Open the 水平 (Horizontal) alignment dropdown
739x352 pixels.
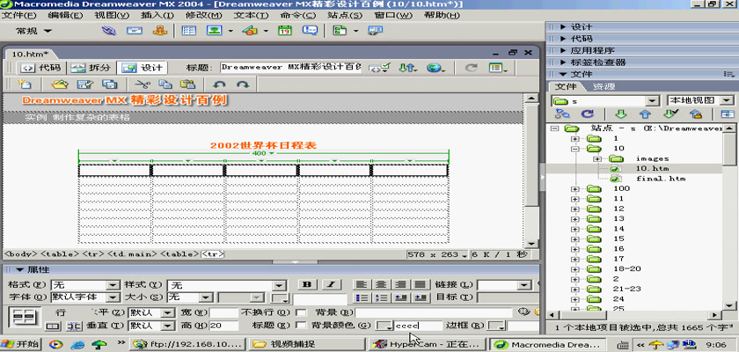click(x=167, y=313)
